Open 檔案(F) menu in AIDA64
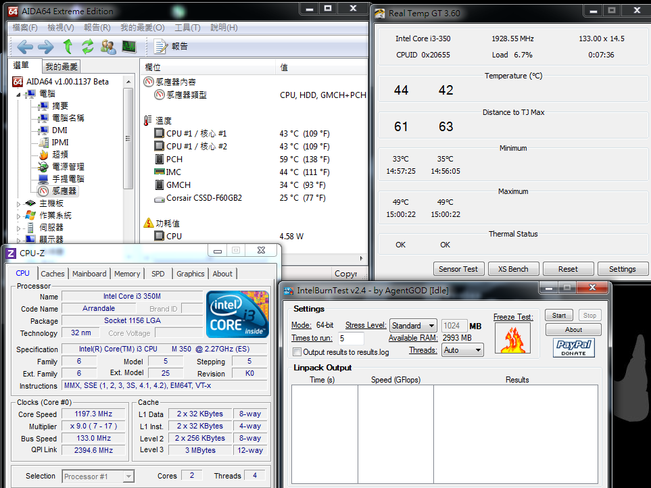Screen dimensions: 651x488 (25, 28)
